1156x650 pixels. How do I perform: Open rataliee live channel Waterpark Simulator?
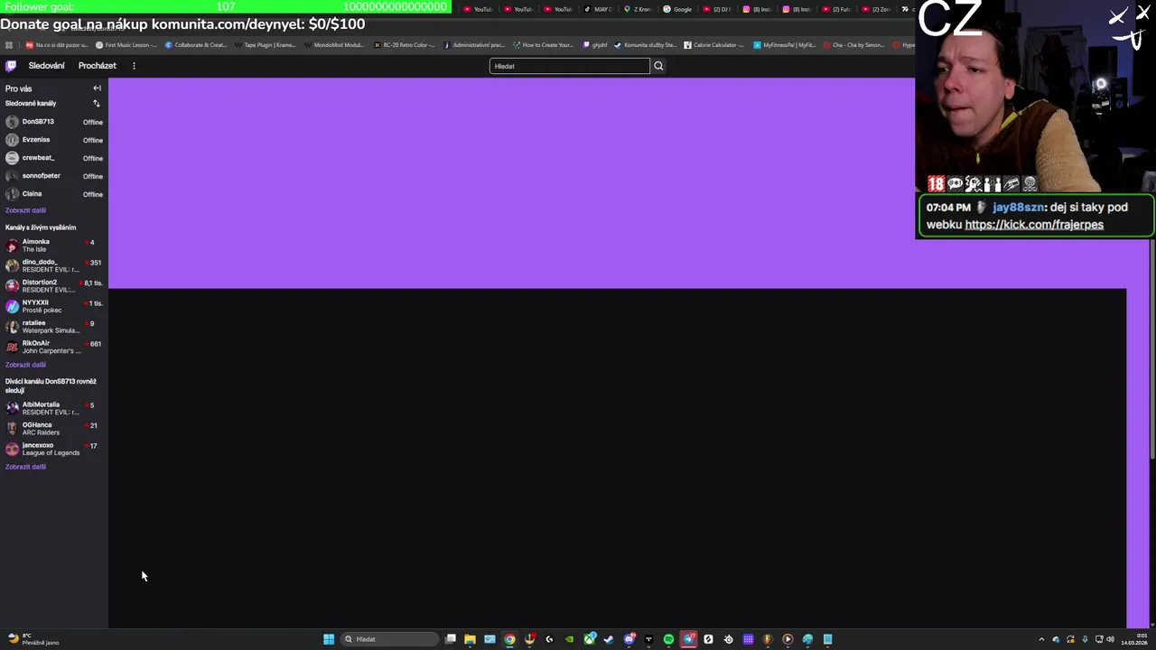point(54,327)
